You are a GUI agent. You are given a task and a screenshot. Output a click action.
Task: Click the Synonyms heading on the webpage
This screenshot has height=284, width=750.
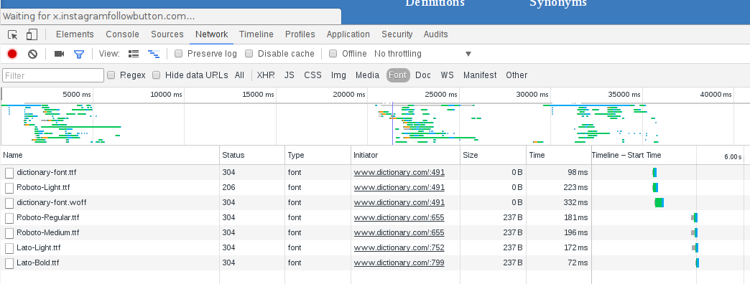[x=557, y=3]
